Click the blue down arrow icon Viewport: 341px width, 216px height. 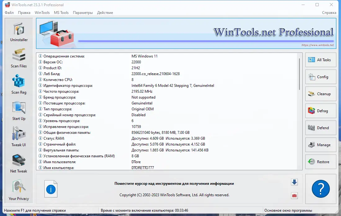click(294, 182)
